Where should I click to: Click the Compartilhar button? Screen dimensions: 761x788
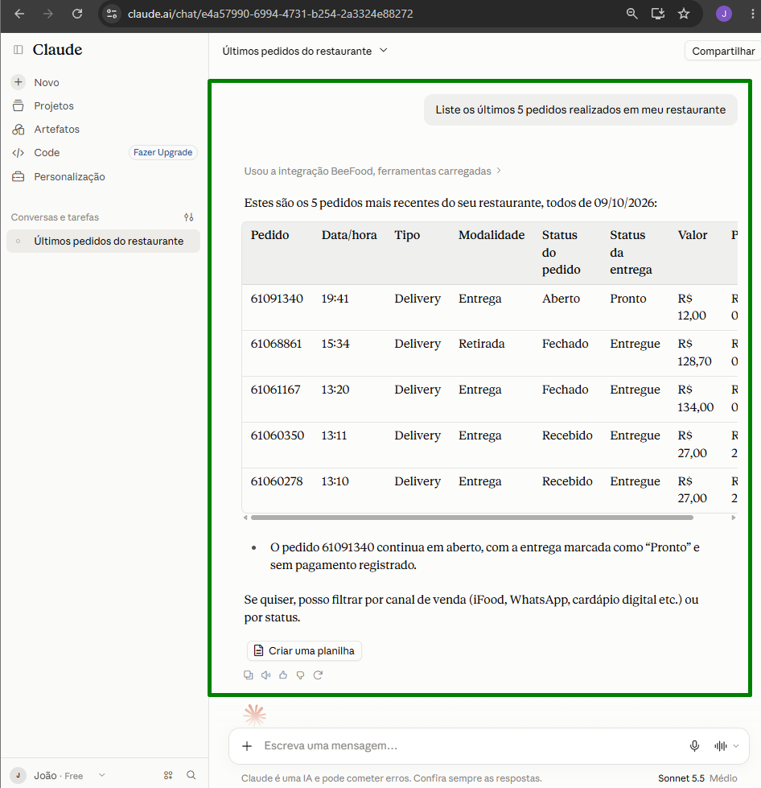[x=723, y=51]
